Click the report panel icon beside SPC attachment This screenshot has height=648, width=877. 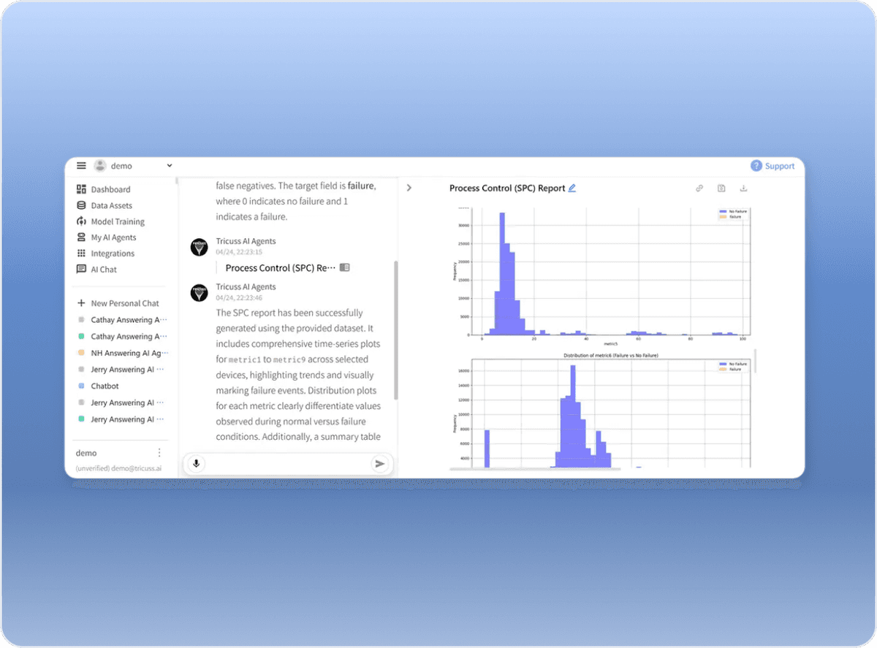click(x=345, y=268)
